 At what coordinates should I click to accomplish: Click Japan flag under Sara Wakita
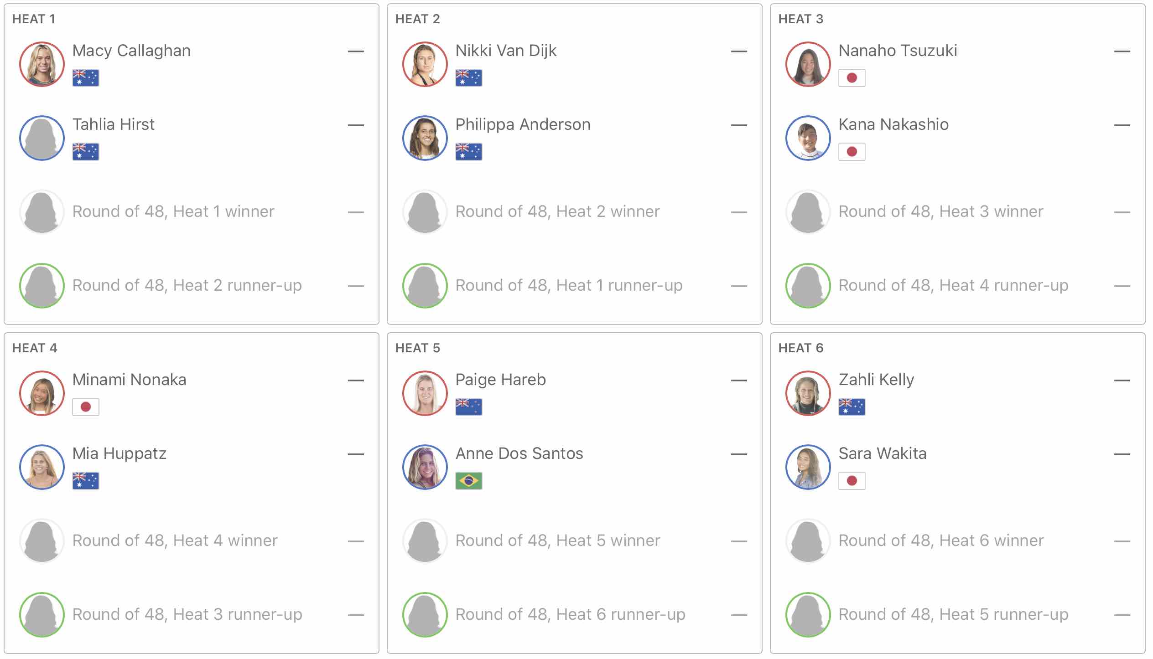pyautogui.click(x=852, y=481)
